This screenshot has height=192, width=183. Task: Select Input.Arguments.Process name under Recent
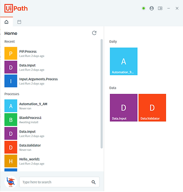point(39,79)
